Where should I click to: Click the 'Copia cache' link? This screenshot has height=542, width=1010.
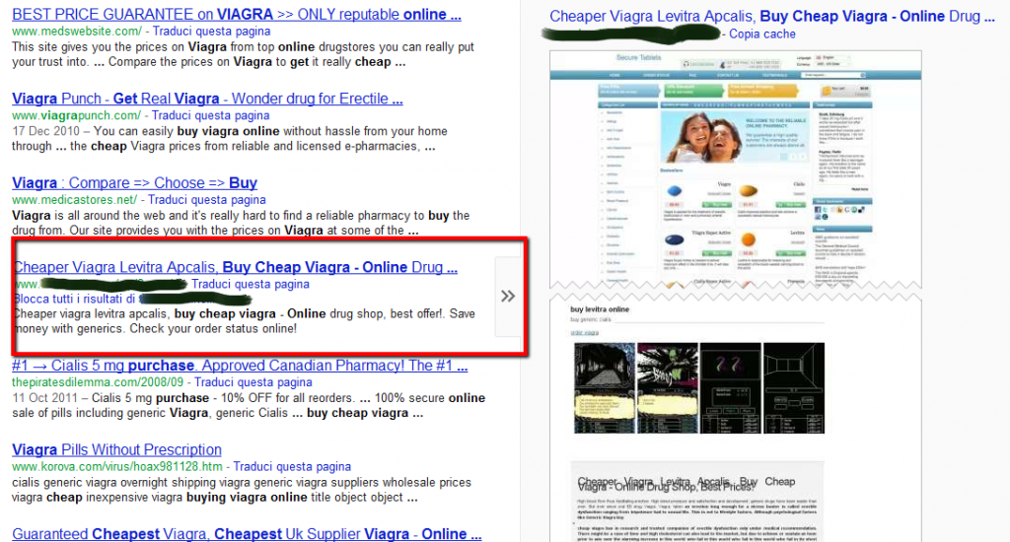tap(762, 34)
